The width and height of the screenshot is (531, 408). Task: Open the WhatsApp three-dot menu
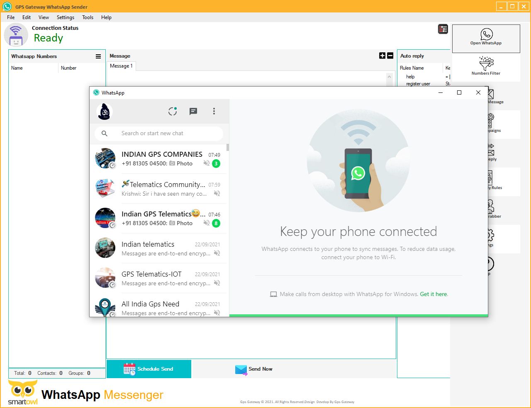(x=214, y=111)
